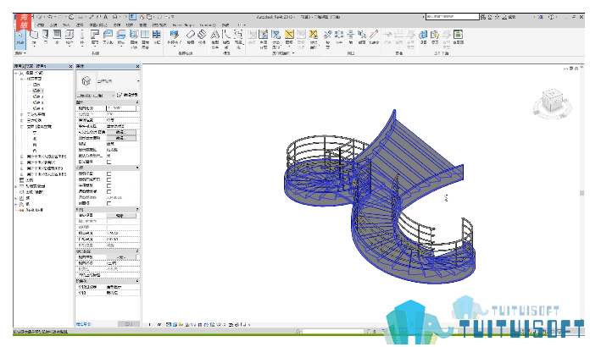Screen dimensions: 590x347
Task: Select the Model Text tool
Action: (214, 39)
